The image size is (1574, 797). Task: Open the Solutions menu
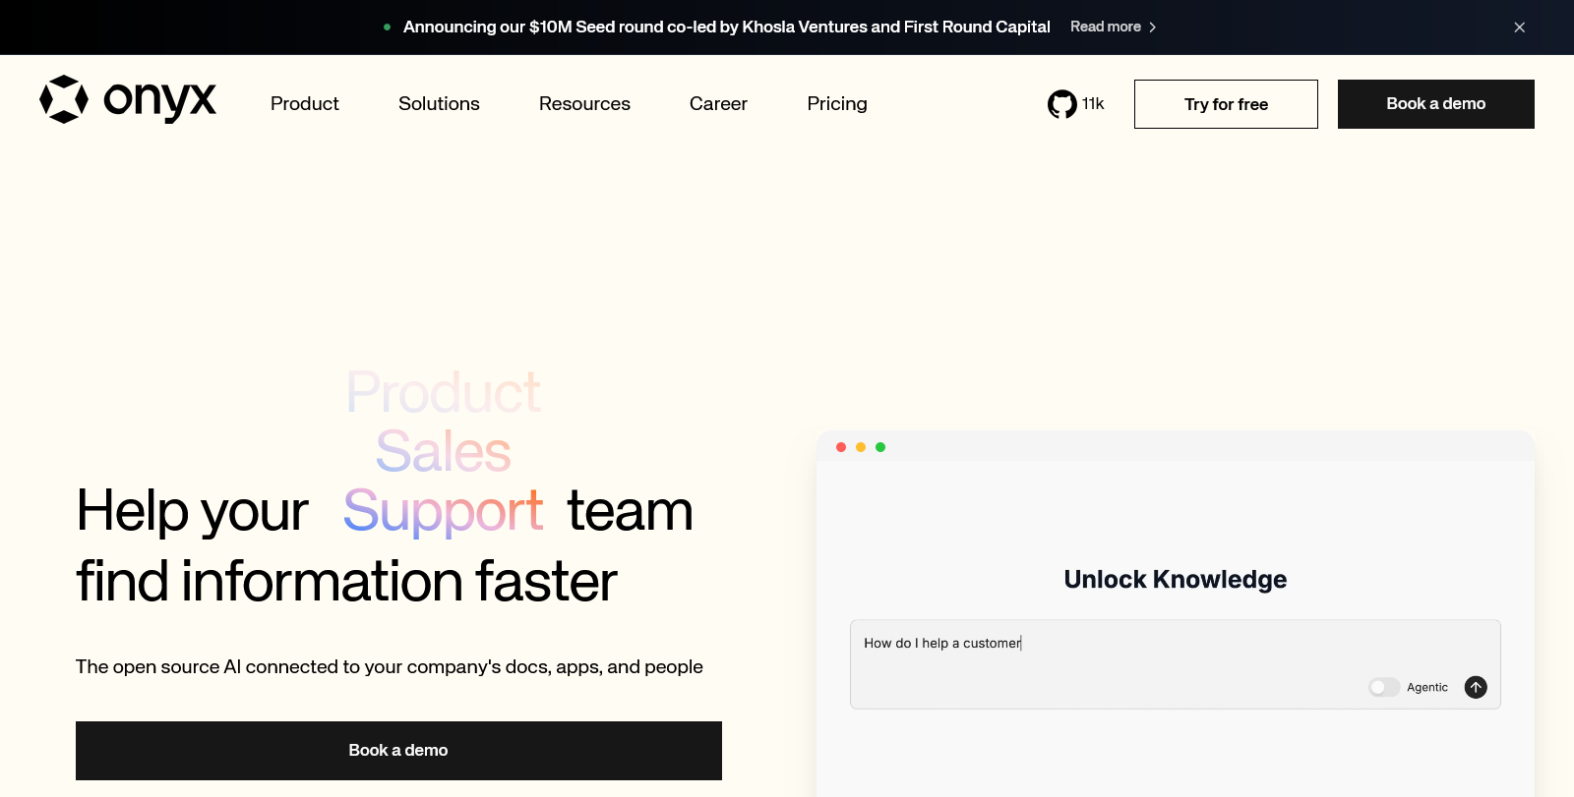click(439, 103)
